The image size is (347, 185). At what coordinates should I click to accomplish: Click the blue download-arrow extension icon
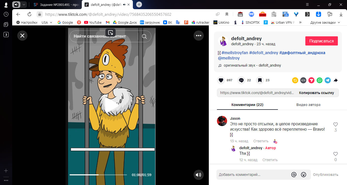[x=319, y=14]
